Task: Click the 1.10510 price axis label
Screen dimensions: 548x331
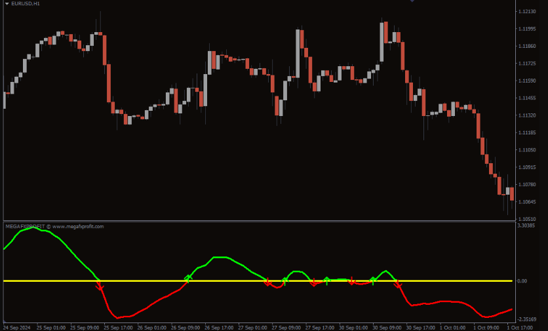Action: (x=527, y=219)
